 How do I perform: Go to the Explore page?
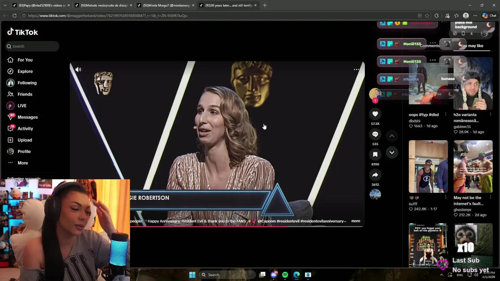point(25,71)
